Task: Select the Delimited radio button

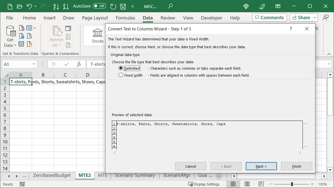Action: 121,68
